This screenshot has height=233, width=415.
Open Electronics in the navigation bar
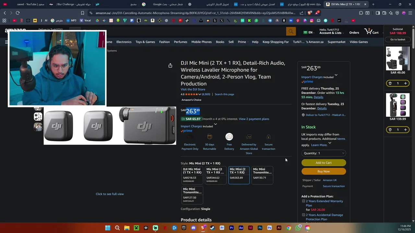click(x=124, y=42)
